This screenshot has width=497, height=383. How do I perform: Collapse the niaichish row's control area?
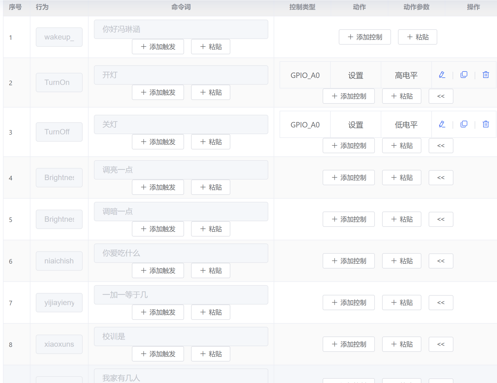[x=441, y=261]
